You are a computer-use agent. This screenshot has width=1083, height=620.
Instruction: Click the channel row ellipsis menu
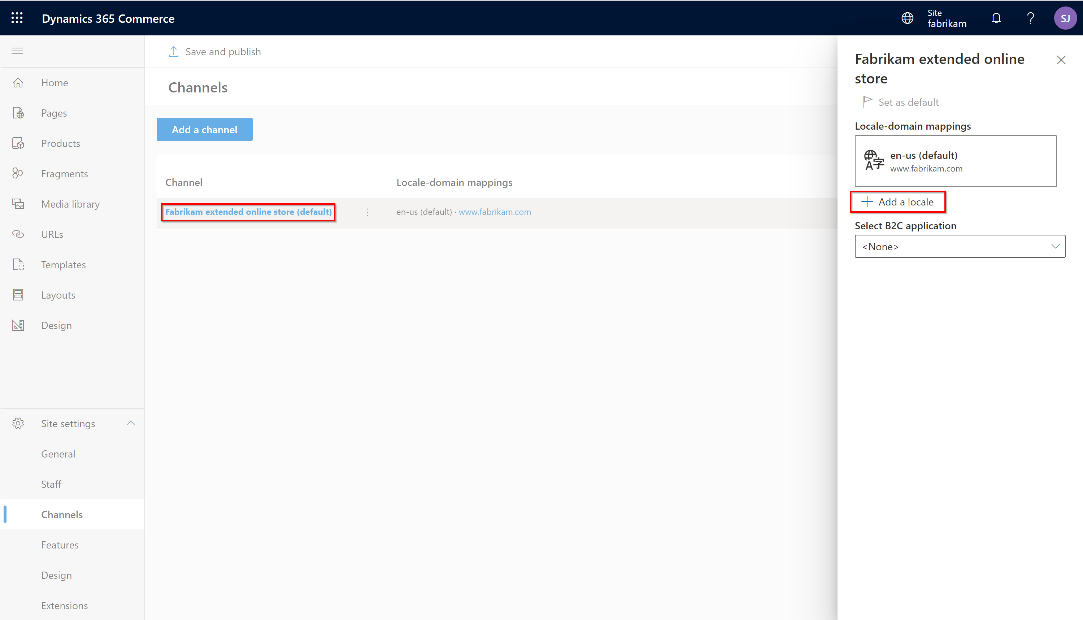(367, 212)
